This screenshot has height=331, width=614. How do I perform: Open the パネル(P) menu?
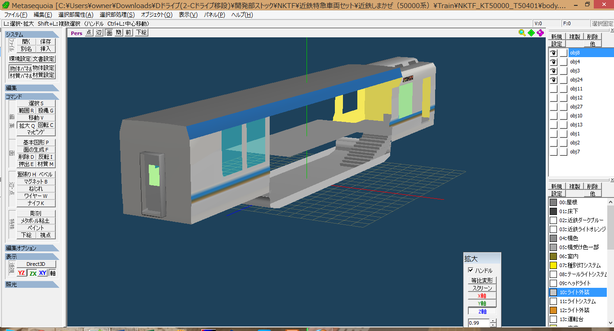click(x=214, y=15)
